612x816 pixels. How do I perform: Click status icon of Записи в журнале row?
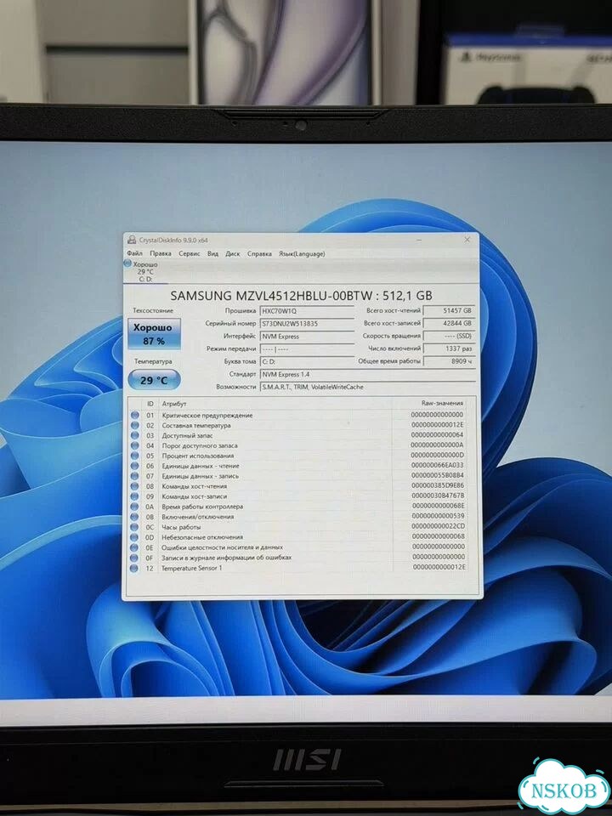pos(135,558)
